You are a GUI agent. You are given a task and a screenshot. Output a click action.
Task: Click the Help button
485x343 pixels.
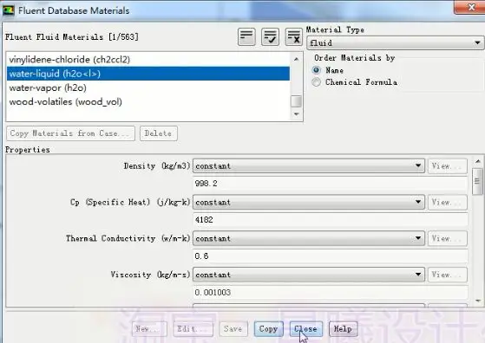coord(343,329)
